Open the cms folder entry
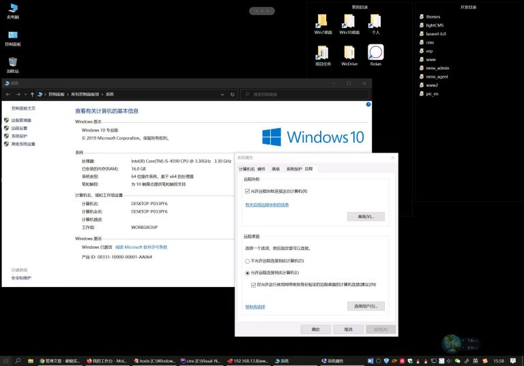Viewport: 524px width, 366px height. tap(426, 42)
